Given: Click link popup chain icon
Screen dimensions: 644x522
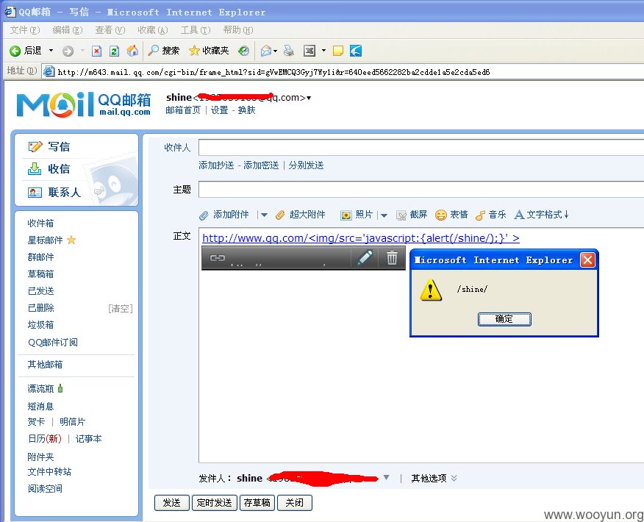Looking at the screenshot, I should point(218,258).
